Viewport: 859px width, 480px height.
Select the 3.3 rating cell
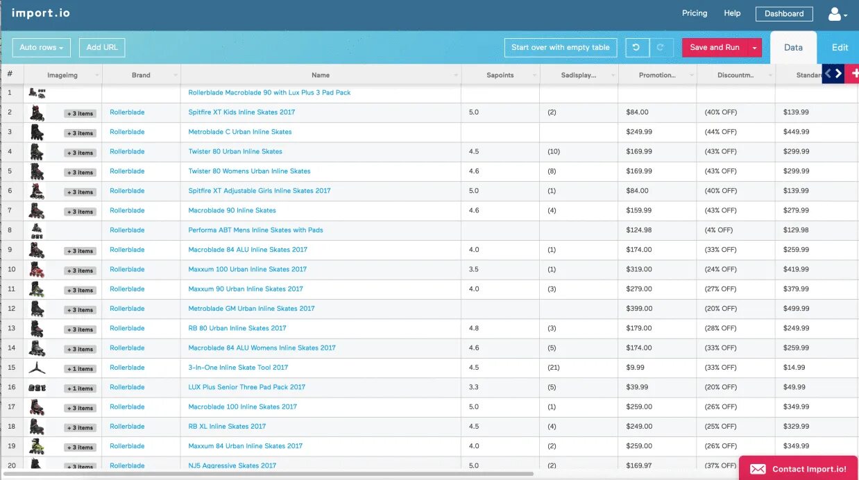(500, 387)
